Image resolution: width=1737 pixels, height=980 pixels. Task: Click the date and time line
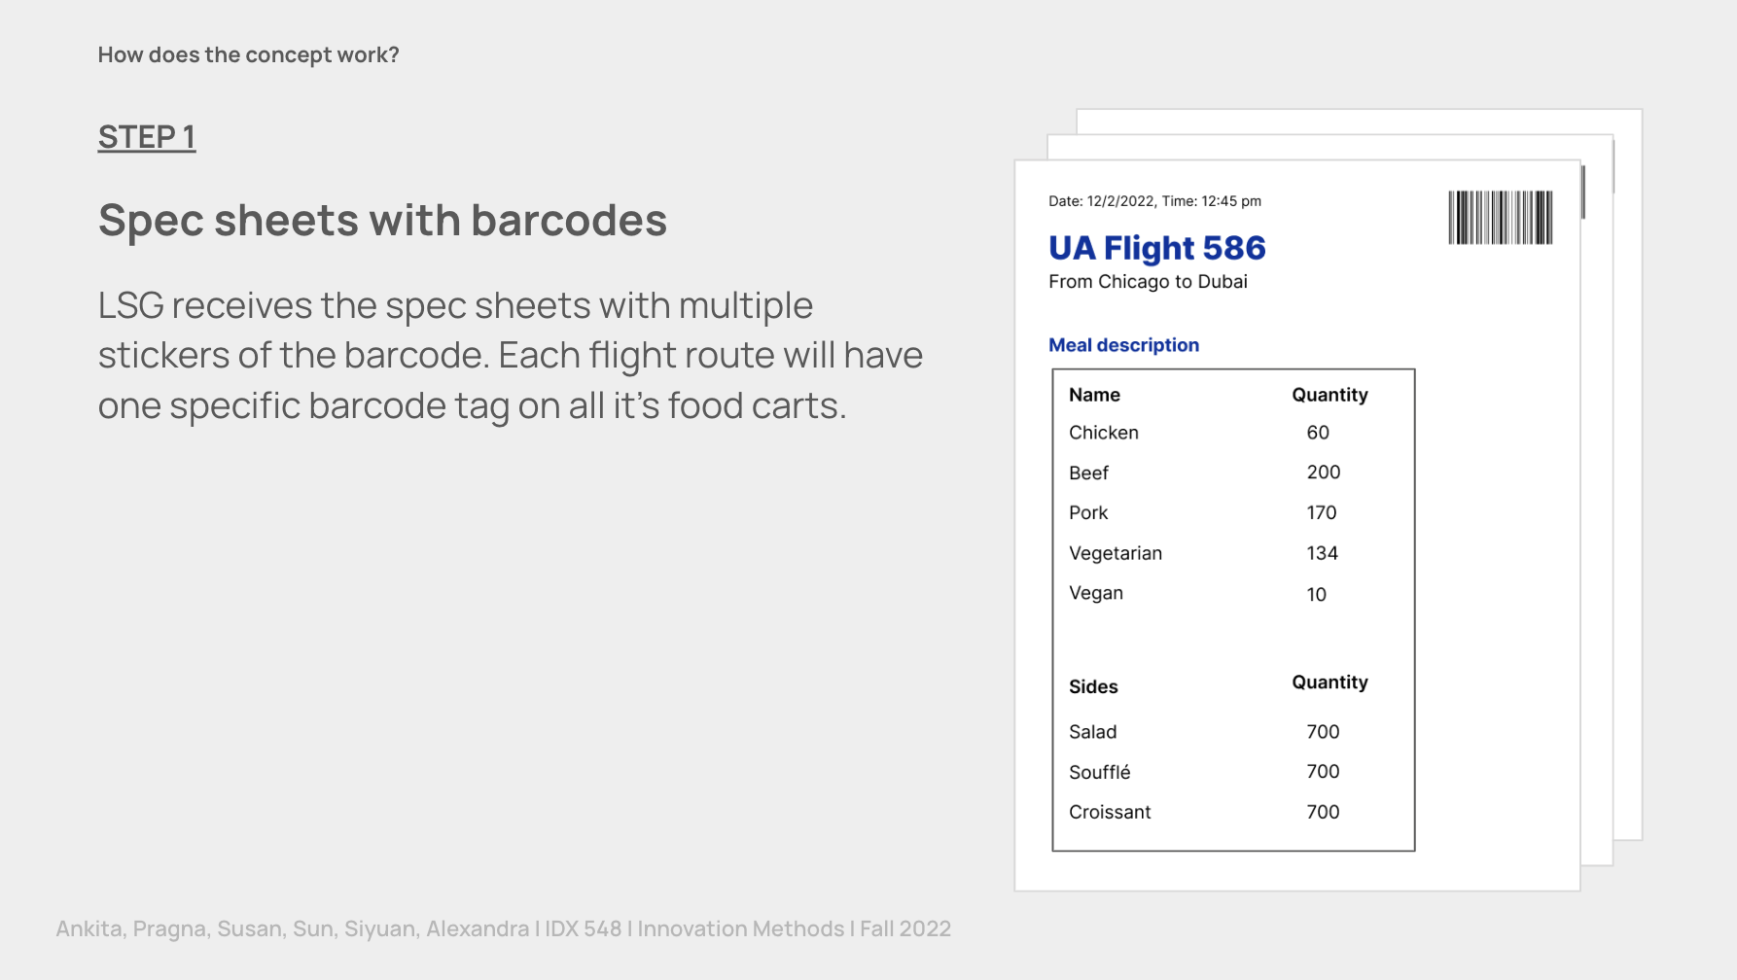tap(1154, 201)
